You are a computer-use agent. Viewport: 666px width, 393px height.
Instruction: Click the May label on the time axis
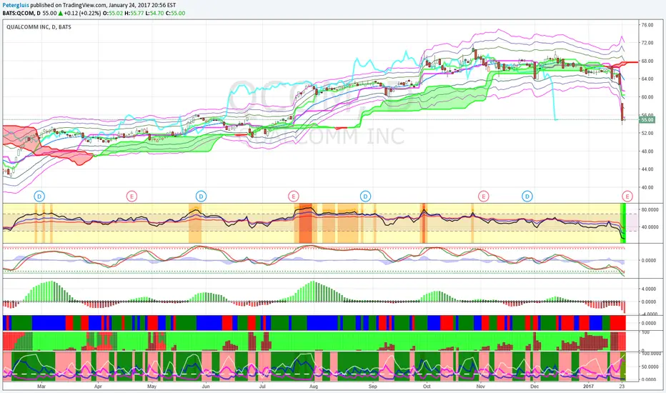(151, 387)
